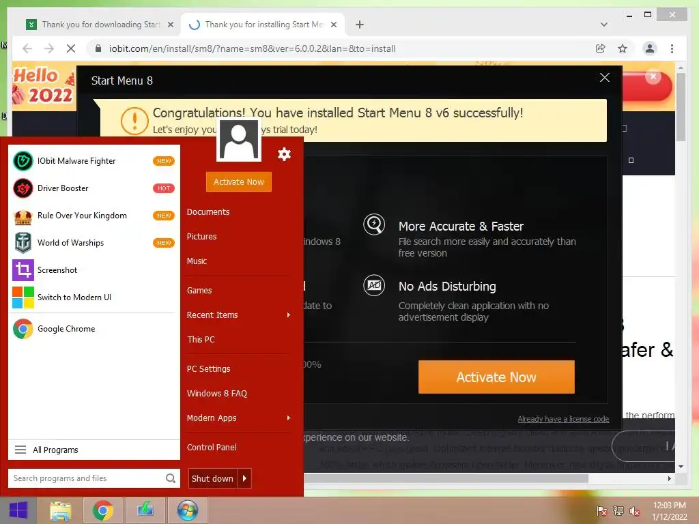Image resolution: width=699 pixels, height=524 pixels.
Task: Click the Hello 2022 banner on webpage
Action: coord(44,85)
